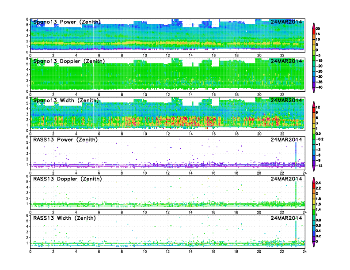Click the "Spano13 Power (Zenith)" panel title

(67, 22)
